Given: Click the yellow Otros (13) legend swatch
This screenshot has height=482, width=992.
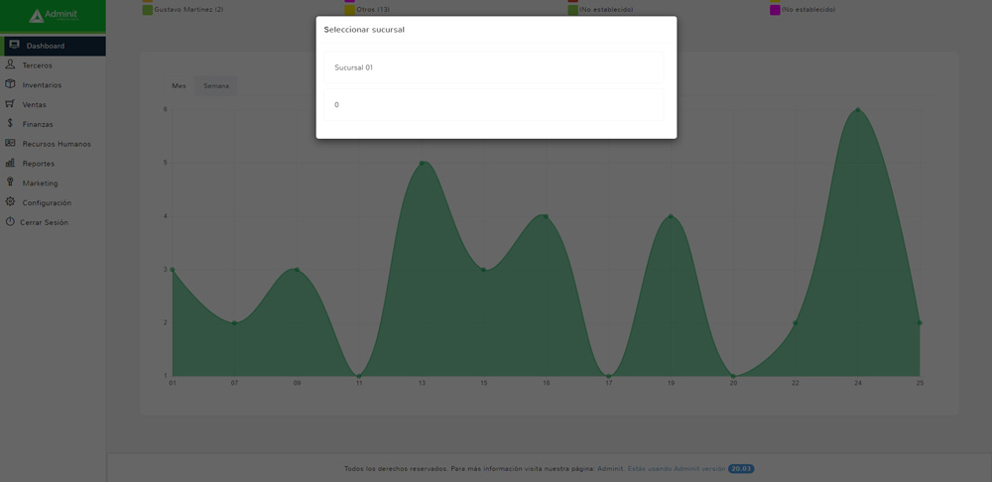Looking at the screenshot, I should click(349, 10).
